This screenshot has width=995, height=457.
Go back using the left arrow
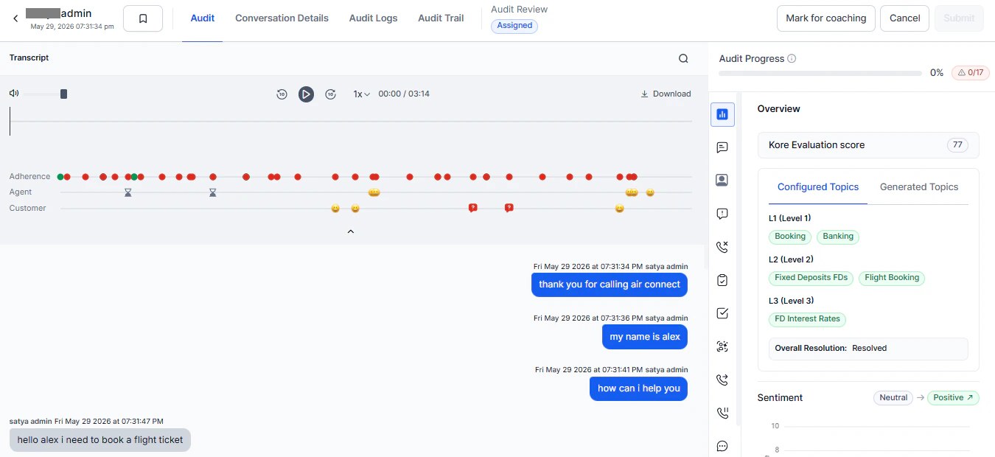[15, 18]
